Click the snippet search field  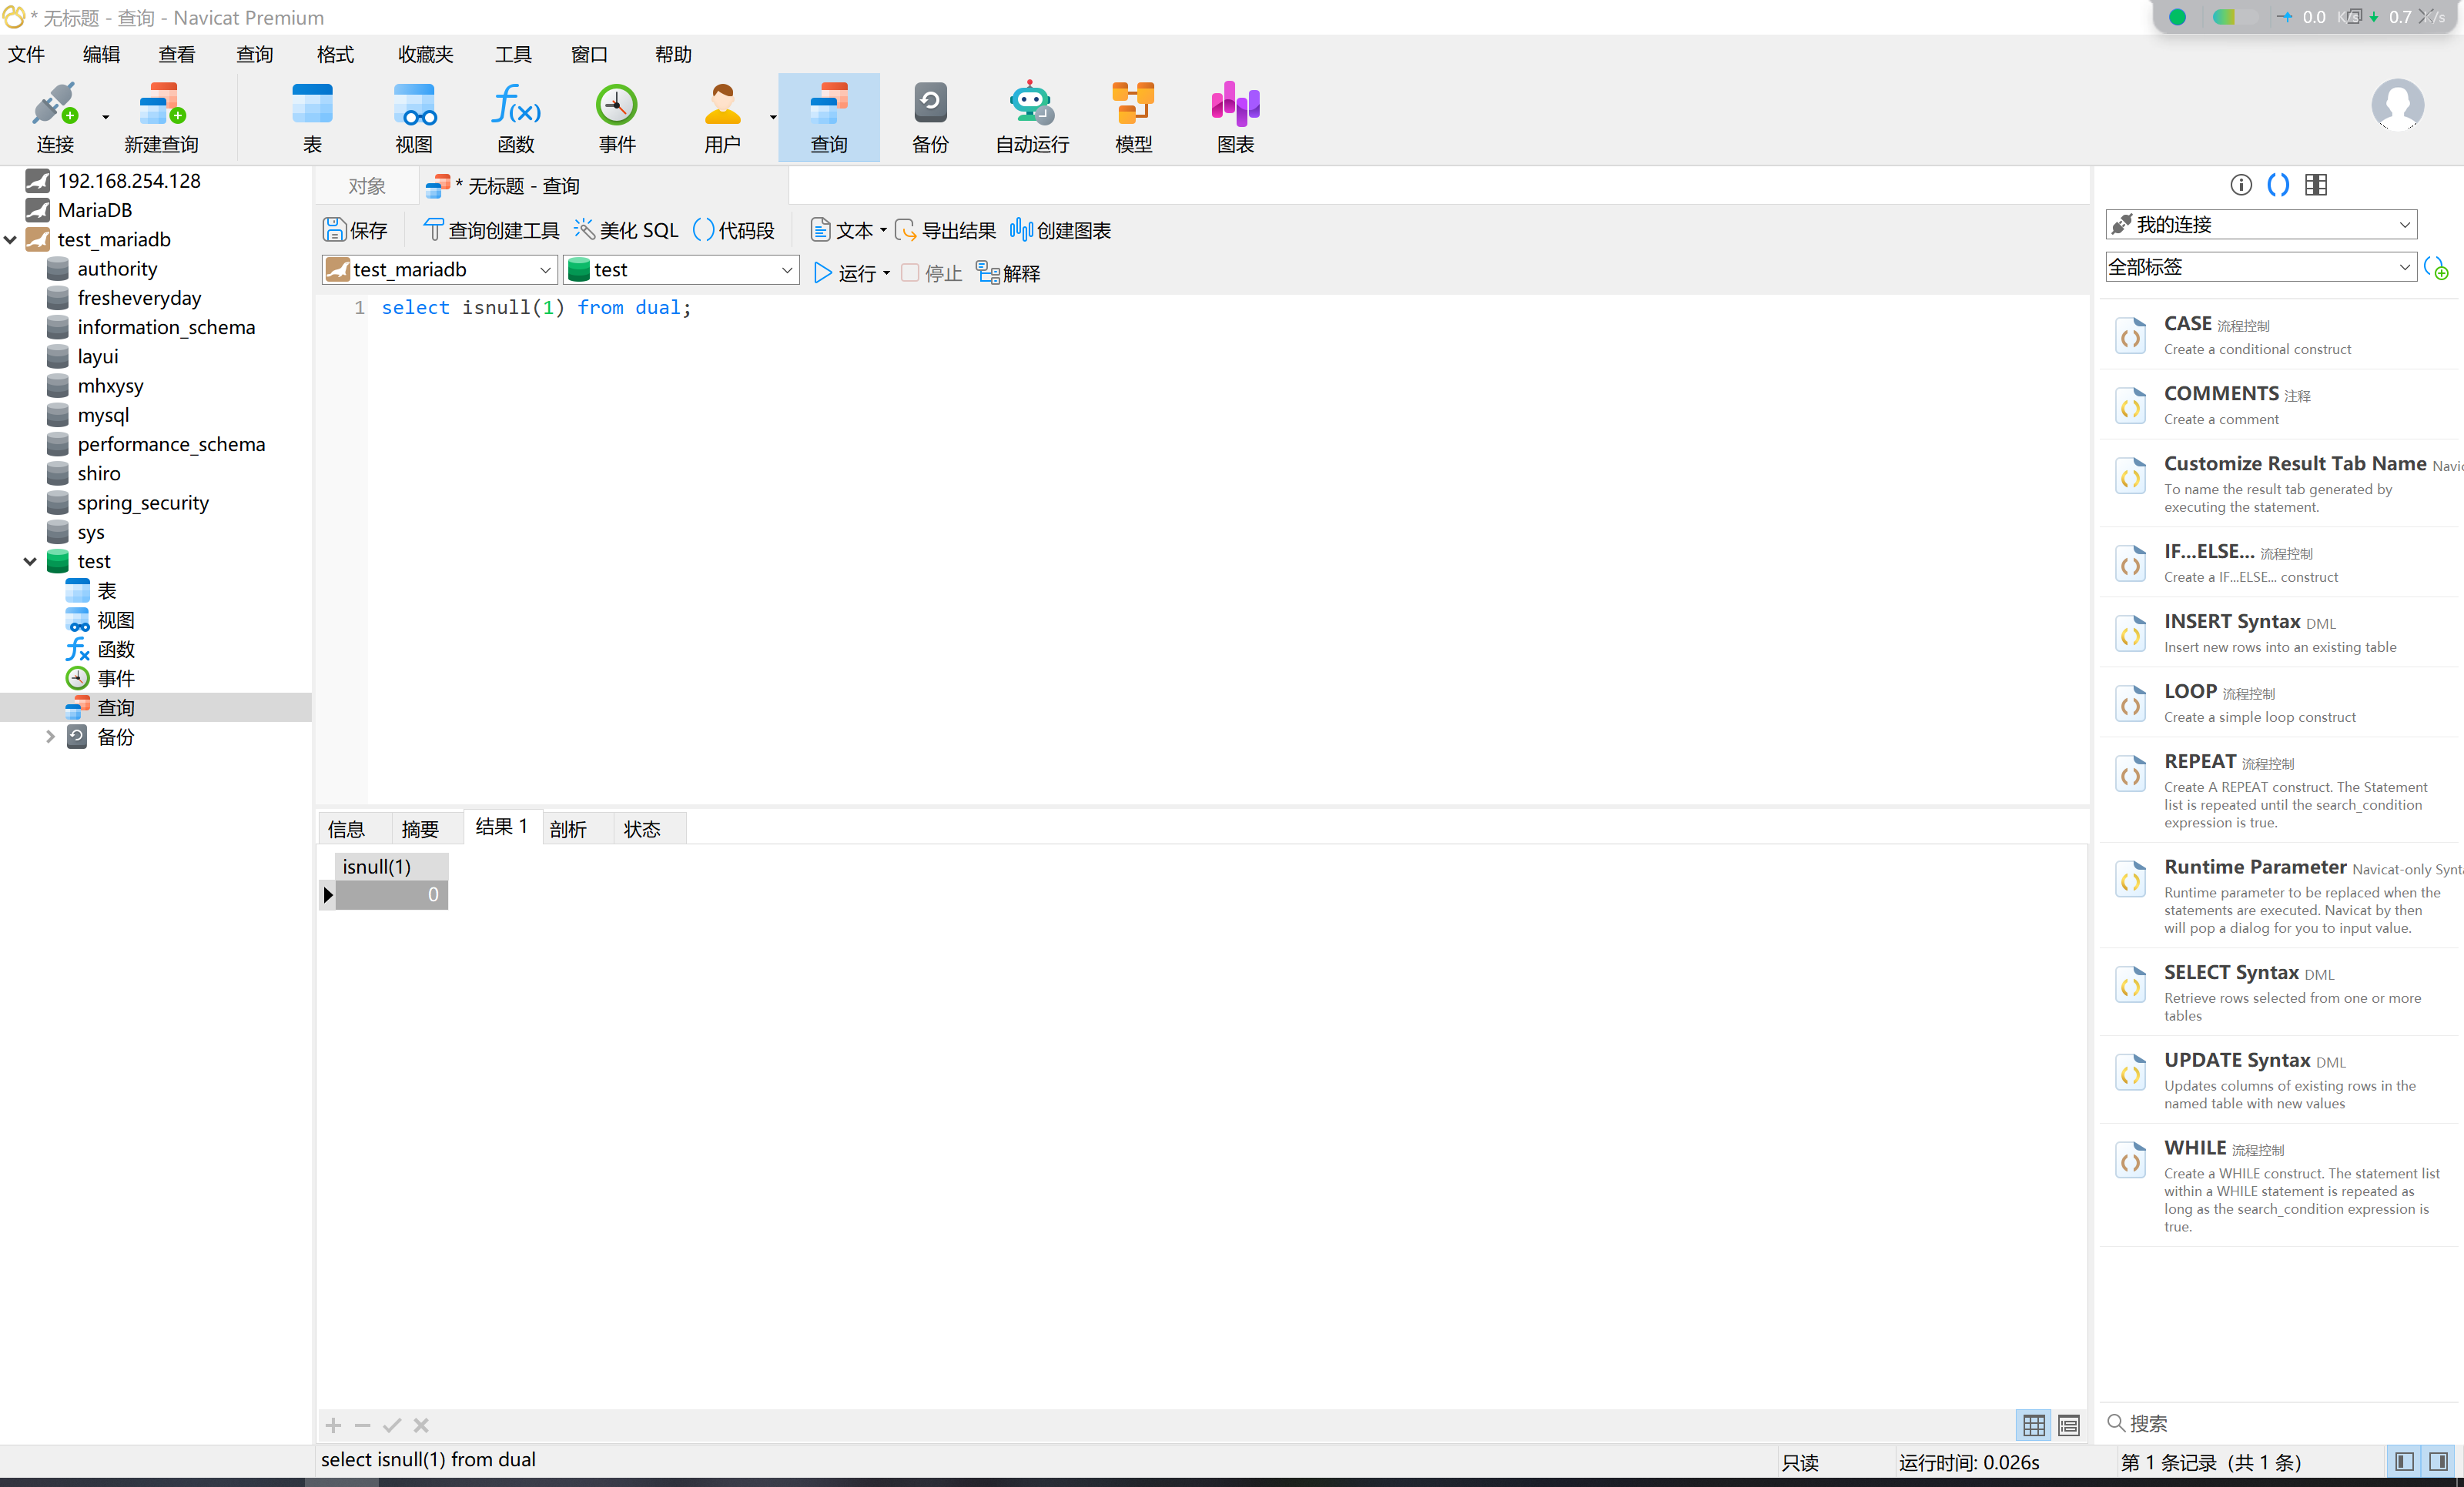(2278, 1423)
